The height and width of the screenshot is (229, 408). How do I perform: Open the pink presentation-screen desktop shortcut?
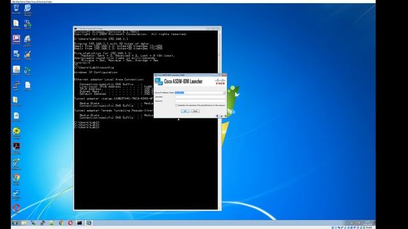(x=16, y=39)
